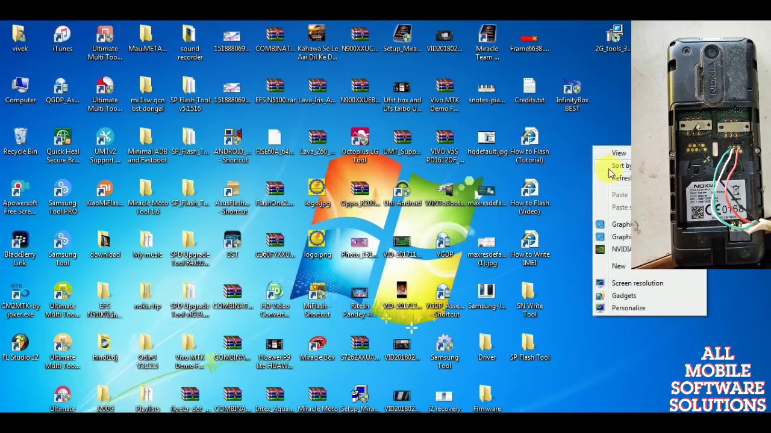Screen dimensions: 771x433
Task: Open Miracle Box application icon
Action: pos(317,347)
